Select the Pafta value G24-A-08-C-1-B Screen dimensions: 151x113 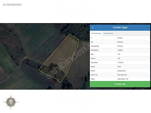pos(123,79)
